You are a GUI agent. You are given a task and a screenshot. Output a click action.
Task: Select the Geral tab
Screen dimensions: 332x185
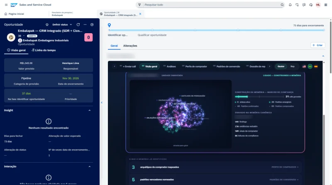(x=114, y=46)
